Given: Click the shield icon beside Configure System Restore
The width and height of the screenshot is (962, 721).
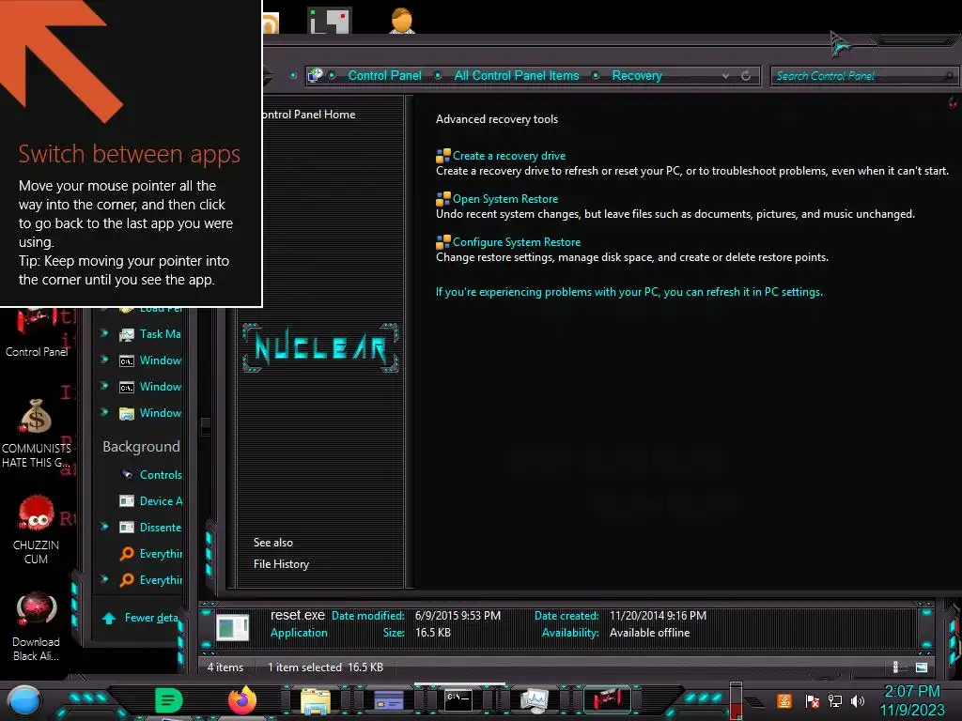Looking at the screenshot, I should point(443,242).
